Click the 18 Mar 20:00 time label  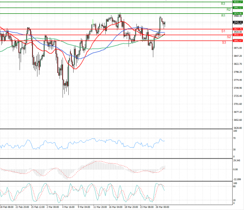(131, 207)
